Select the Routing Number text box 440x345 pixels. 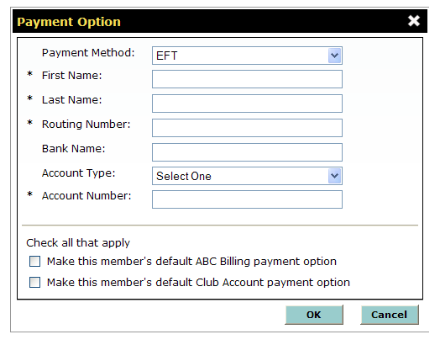pos(247,128)
